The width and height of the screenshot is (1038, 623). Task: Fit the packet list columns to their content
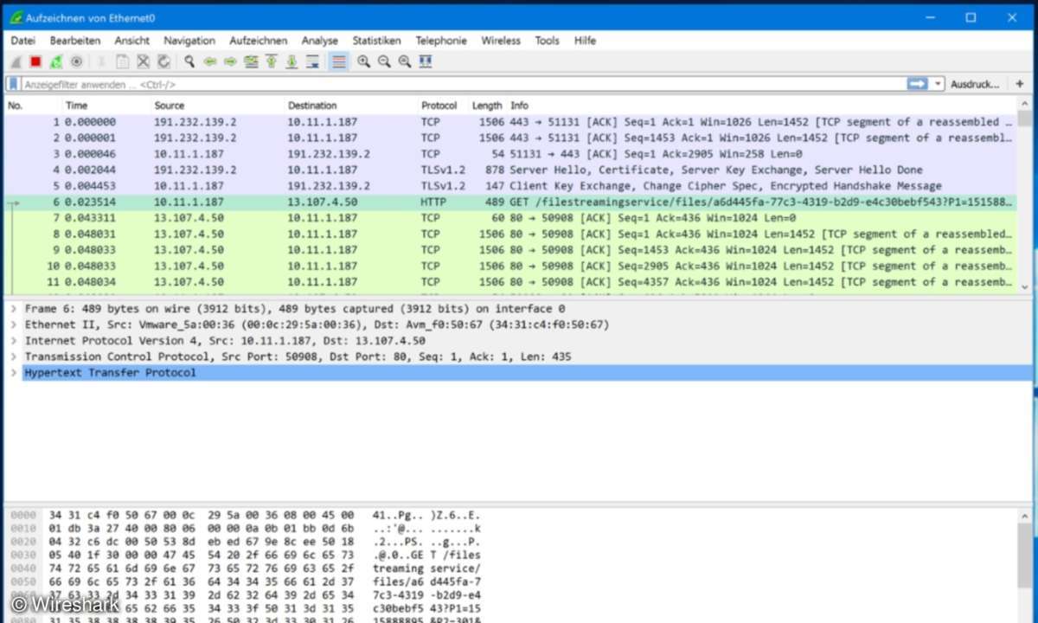coord(426,61)
